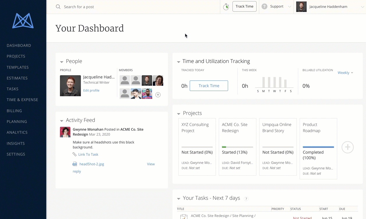Click the Mavenlink logo in sidebar
The image size is (366, 219).
23,21
